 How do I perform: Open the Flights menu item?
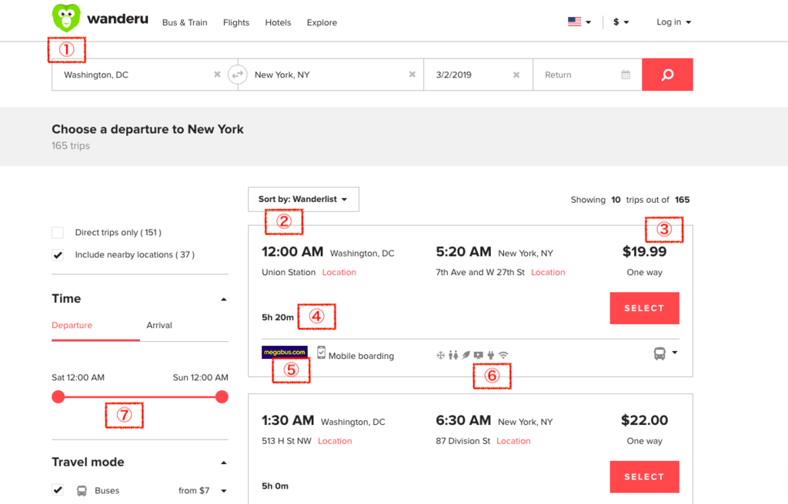pos(236,22)
